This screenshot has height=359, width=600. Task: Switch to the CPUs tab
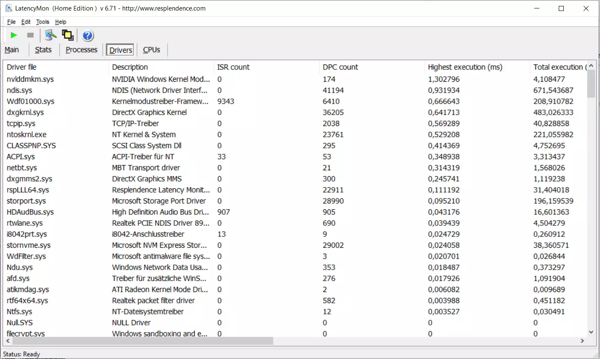pyautogui.click(x=152, y=50)
